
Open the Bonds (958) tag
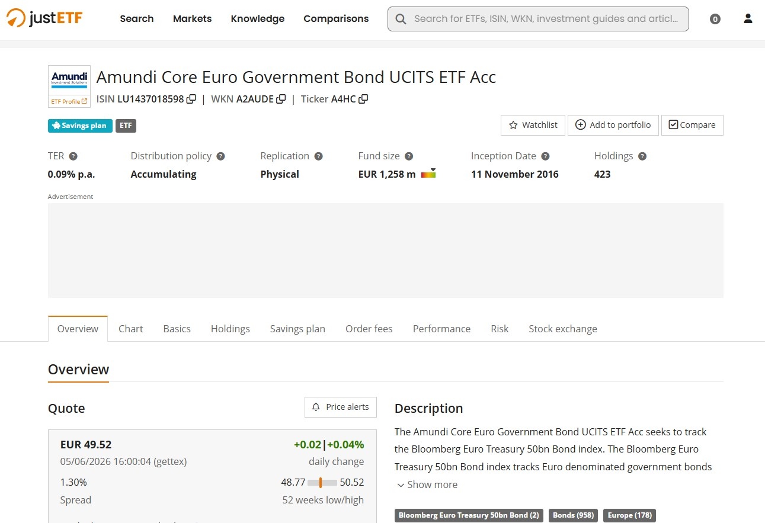tap(573, 515)
